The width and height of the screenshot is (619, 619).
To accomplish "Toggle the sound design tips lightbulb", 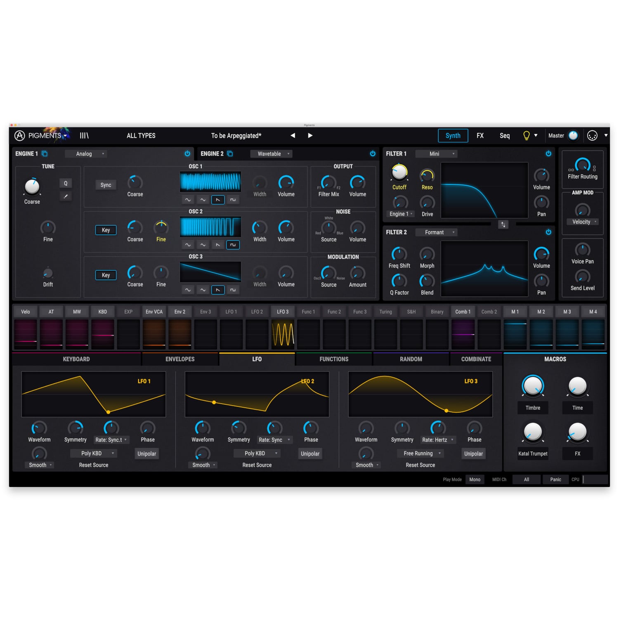I will click(526, 135).
